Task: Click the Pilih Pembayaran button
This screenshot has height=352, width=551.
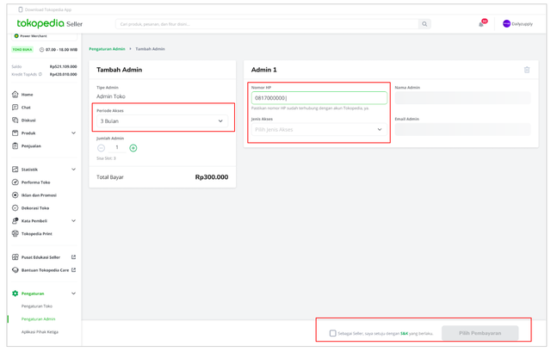Action: point(480,333)
